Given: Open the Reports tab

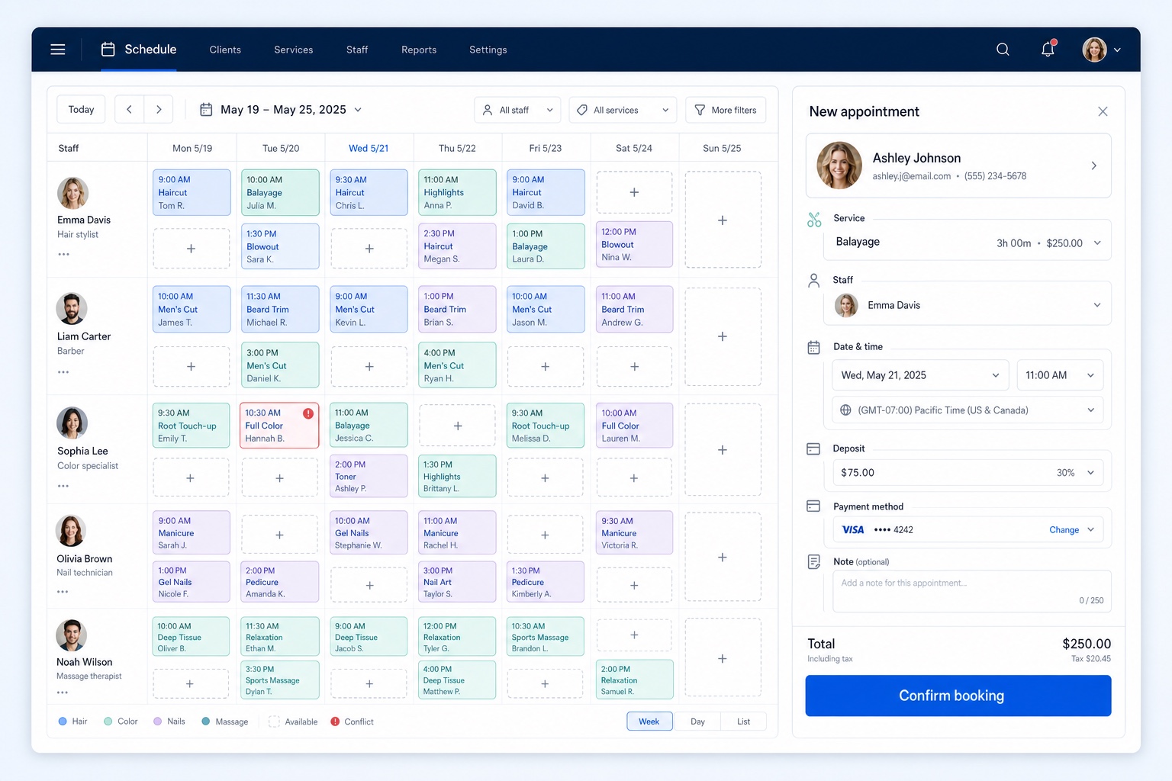Looking at the screenshot, I should [x=419, y=50].
